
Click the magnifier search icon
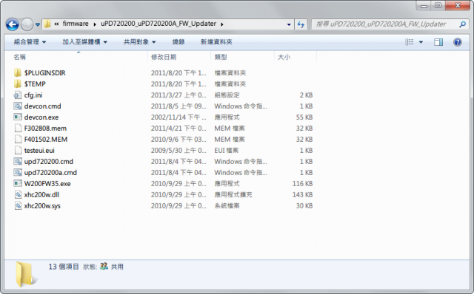462,24
